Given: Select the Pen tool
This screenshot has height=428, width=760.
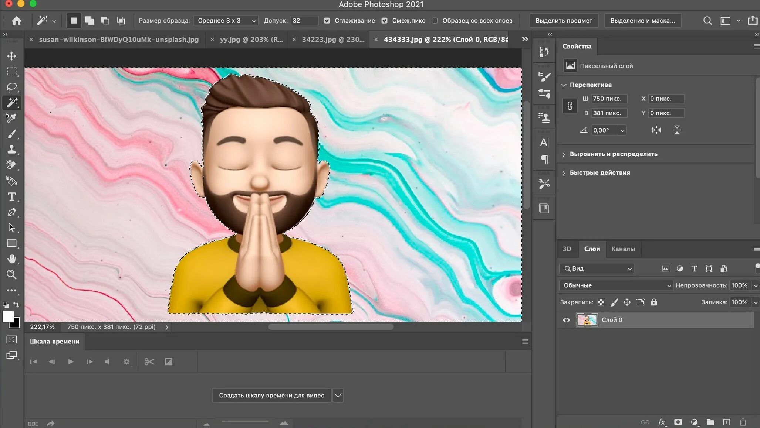Looking at the screenshot, I should pos(11,212).
